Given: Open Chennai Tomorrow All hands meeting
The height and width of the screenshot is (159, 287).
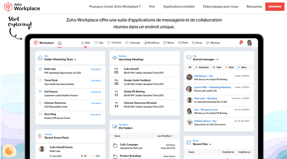Looking at the screenshot, I should [x=145, y=105].
